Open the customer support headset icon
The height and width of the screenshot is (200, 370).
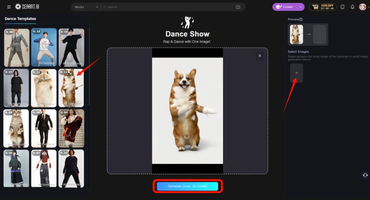coord(365,175)
